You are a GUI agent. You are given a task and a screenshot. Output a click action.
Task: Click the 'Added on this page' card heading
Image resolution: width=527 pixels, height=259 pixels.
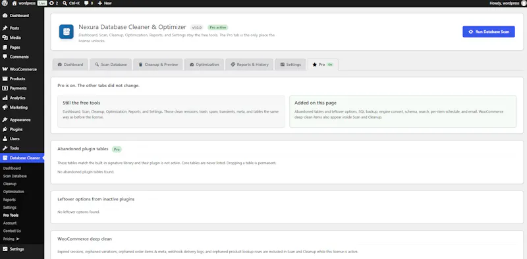click(316, 103)
